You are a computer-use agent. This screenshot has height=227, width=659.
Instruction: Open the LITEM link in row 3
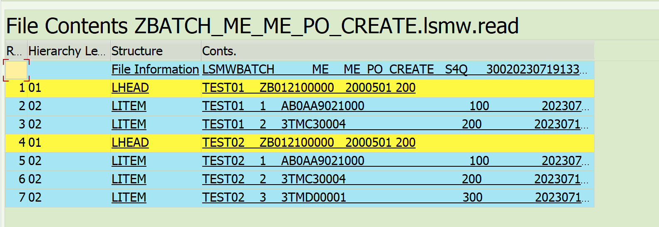pyautogui.click(x=129, y=124)
